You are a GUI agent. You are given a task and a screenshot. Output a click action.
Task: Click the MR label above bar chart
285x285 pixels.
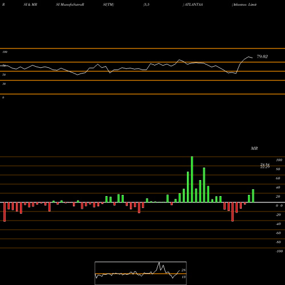[x=254, y=148]
